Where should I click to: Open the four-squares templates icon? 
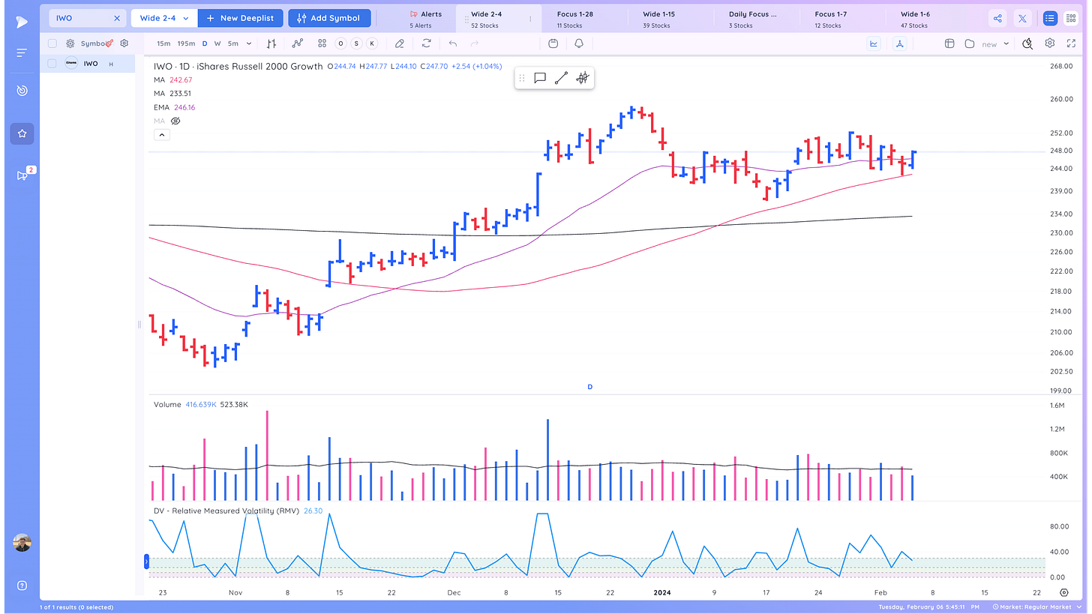tap(322, 43)
